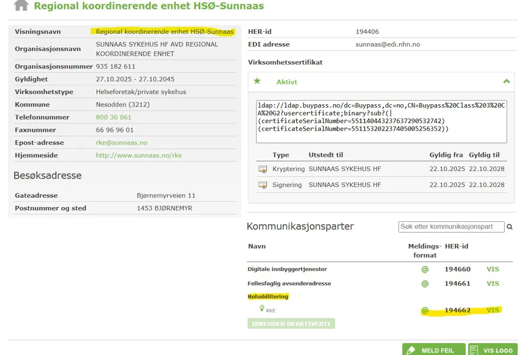Screen dimensions: 532x355
Task: Open VIS for HER-id 194660
Action: pyautogui.click(x=492, y=269)
